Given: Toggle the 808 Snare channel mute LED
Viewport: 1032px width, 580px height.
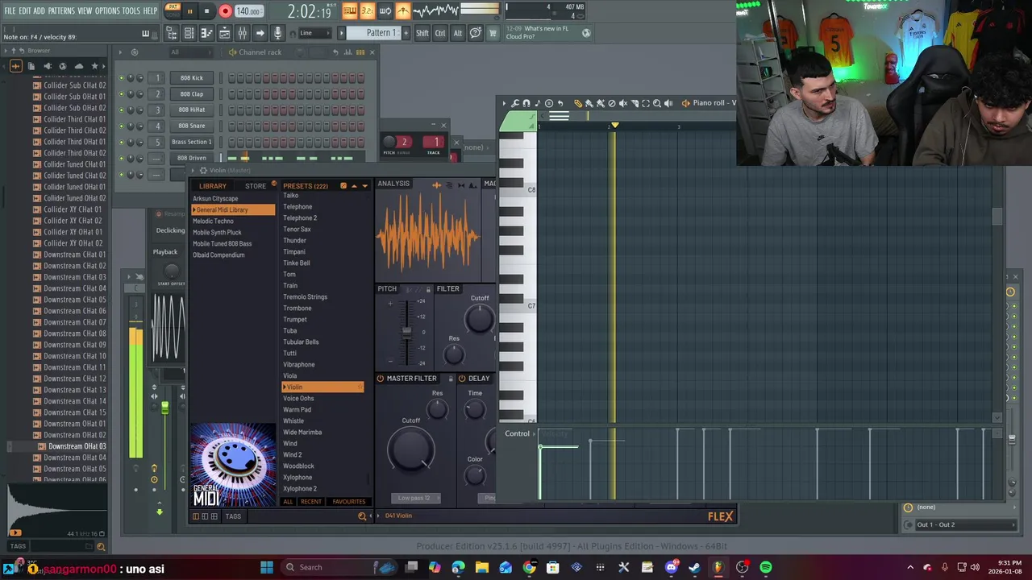Looking at the screenshot, I should [x=122, y=126].
